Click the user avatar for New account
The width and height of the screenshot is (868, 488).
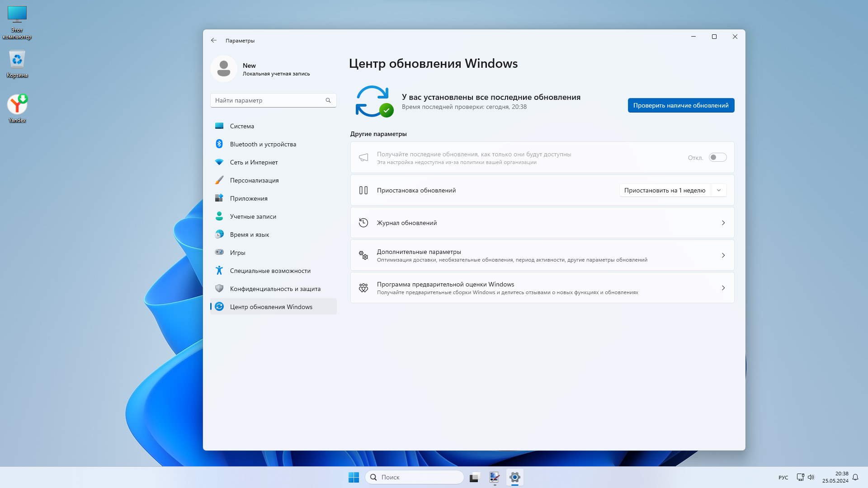(x=224, y=69)
